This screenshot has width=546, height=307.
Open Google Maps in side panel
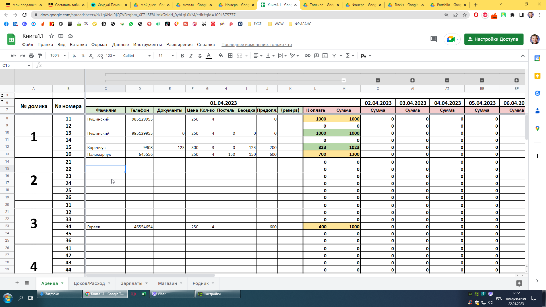537,128
